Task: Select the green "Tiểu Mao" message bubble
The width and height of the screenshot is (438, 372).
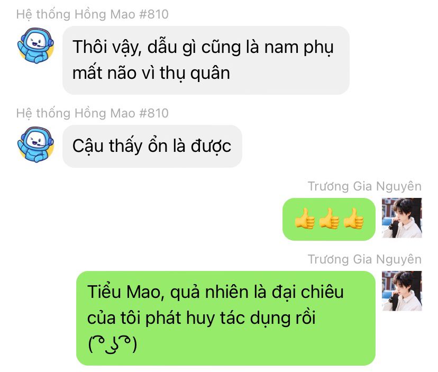Action: (x=226, y=318)
